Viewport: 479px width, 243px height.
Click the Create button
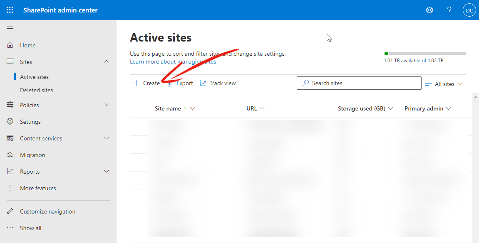146,83
